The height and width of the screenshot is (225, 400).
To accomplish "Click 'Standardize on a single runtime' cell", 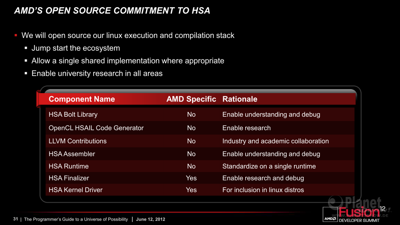I will click(269, 166).
